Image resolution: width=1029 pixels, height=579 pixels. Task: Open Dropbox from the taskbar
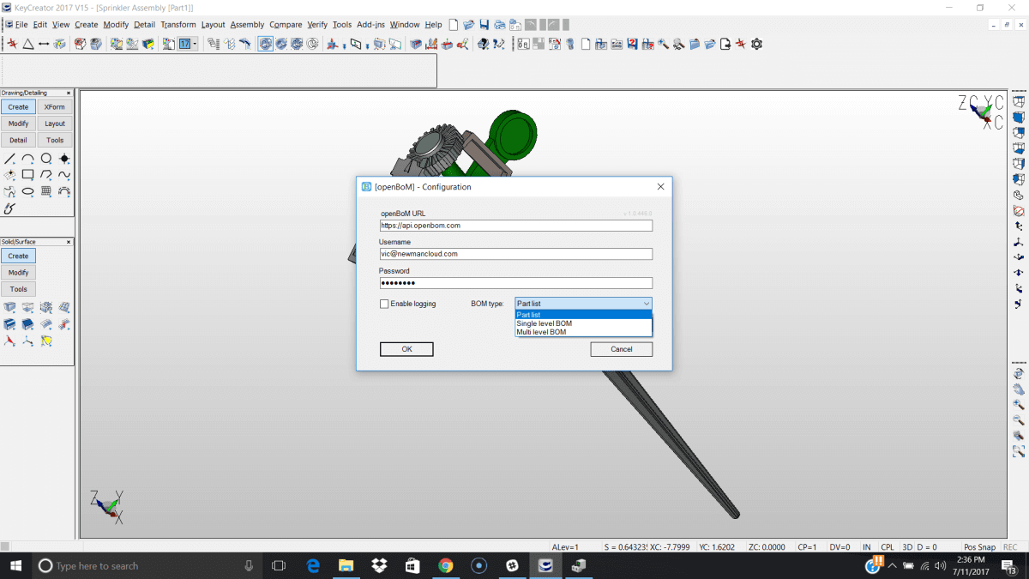click(x=379, y=565)
